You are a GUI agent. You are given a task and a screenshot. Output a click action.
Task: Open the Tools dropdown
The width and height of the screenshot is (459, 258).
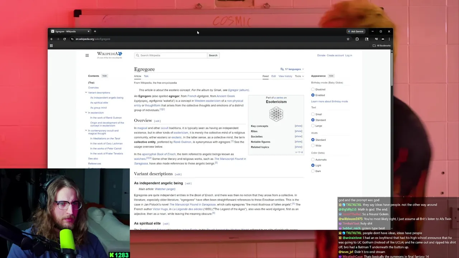click(299, 76)
